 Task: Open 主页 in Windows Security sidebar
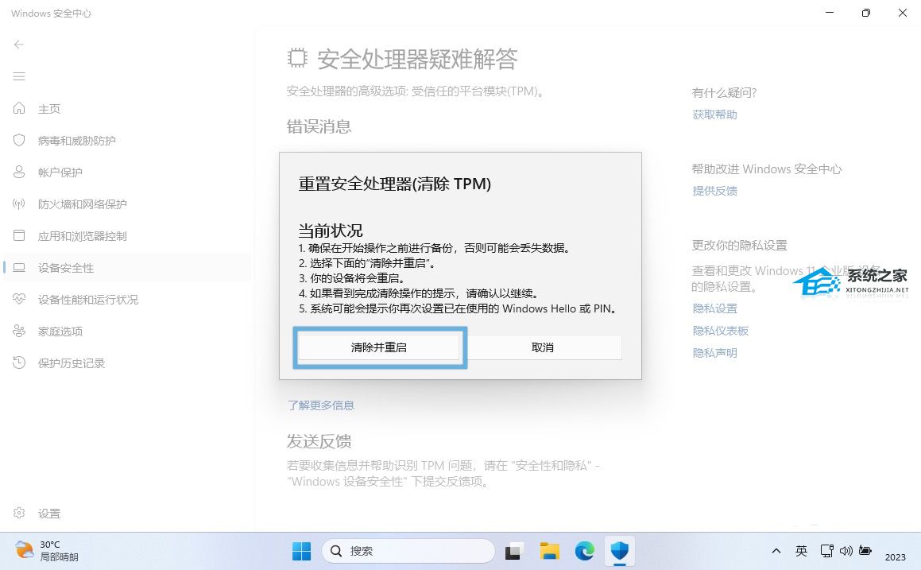click(49, 108)
